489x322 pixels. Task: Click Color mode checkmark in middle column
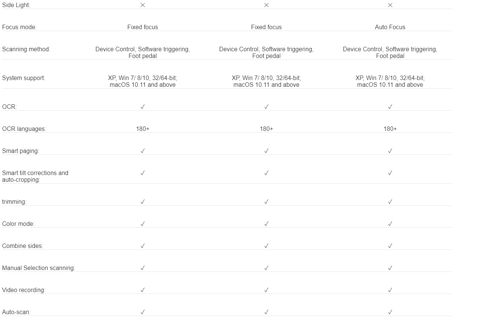(x=266, y=224)
